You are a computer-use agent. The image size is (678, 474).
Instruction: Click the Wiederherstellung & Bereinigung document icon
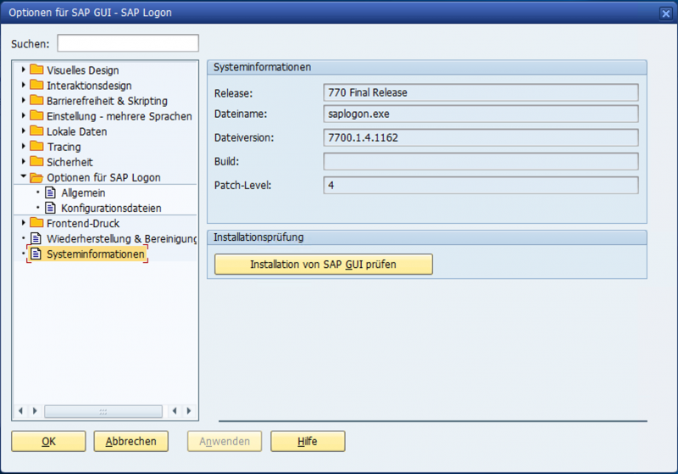pos(36,238)
